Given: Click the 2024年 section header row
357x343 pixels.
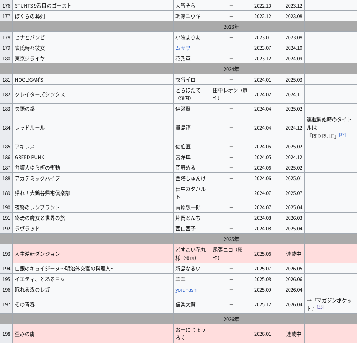Looking at the screenshot, I should pos(178,69).
